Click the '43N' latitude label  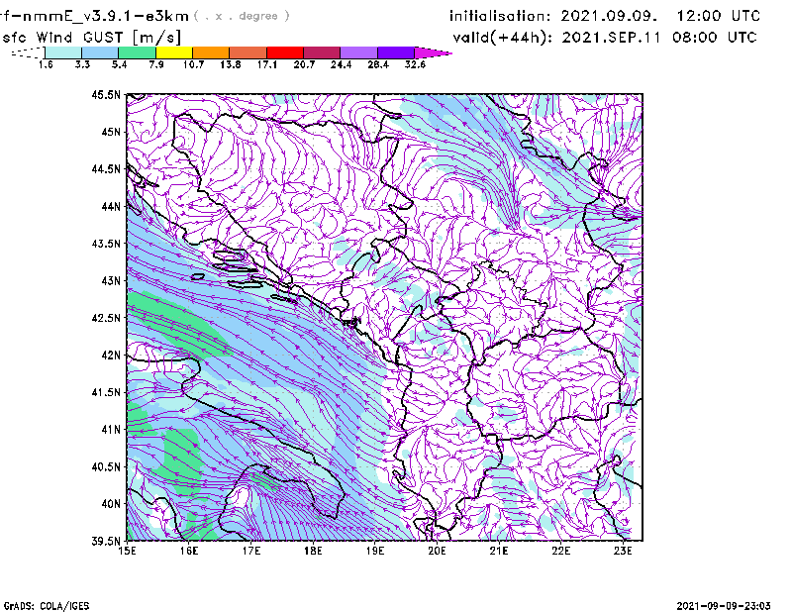click(x=111, y=280)
